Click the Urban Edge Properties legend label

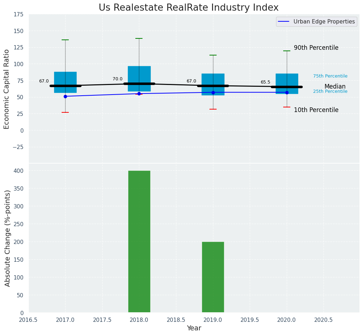[x=324, y=22]
